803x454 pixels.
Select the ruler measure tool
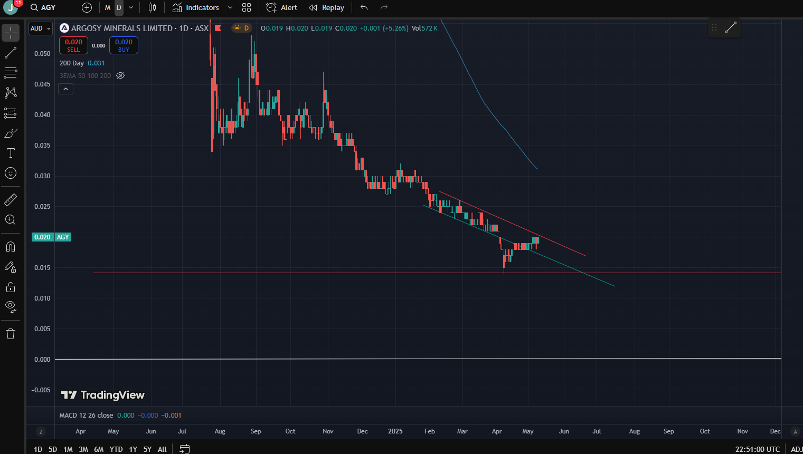point(11,200)
